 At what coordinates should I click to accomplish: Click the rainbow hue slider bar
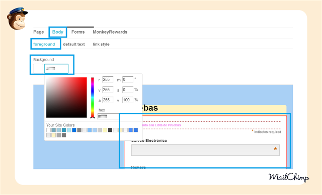(93, 97)
